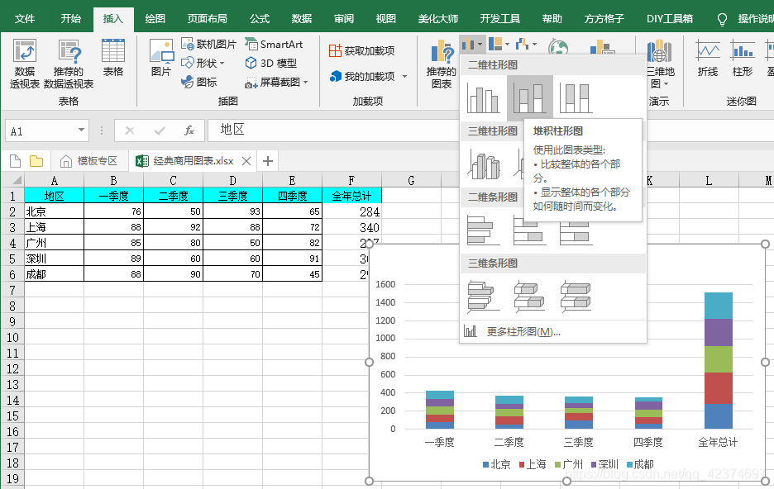Open new blank document icon

pyautogui.click(x=16, y=161)
